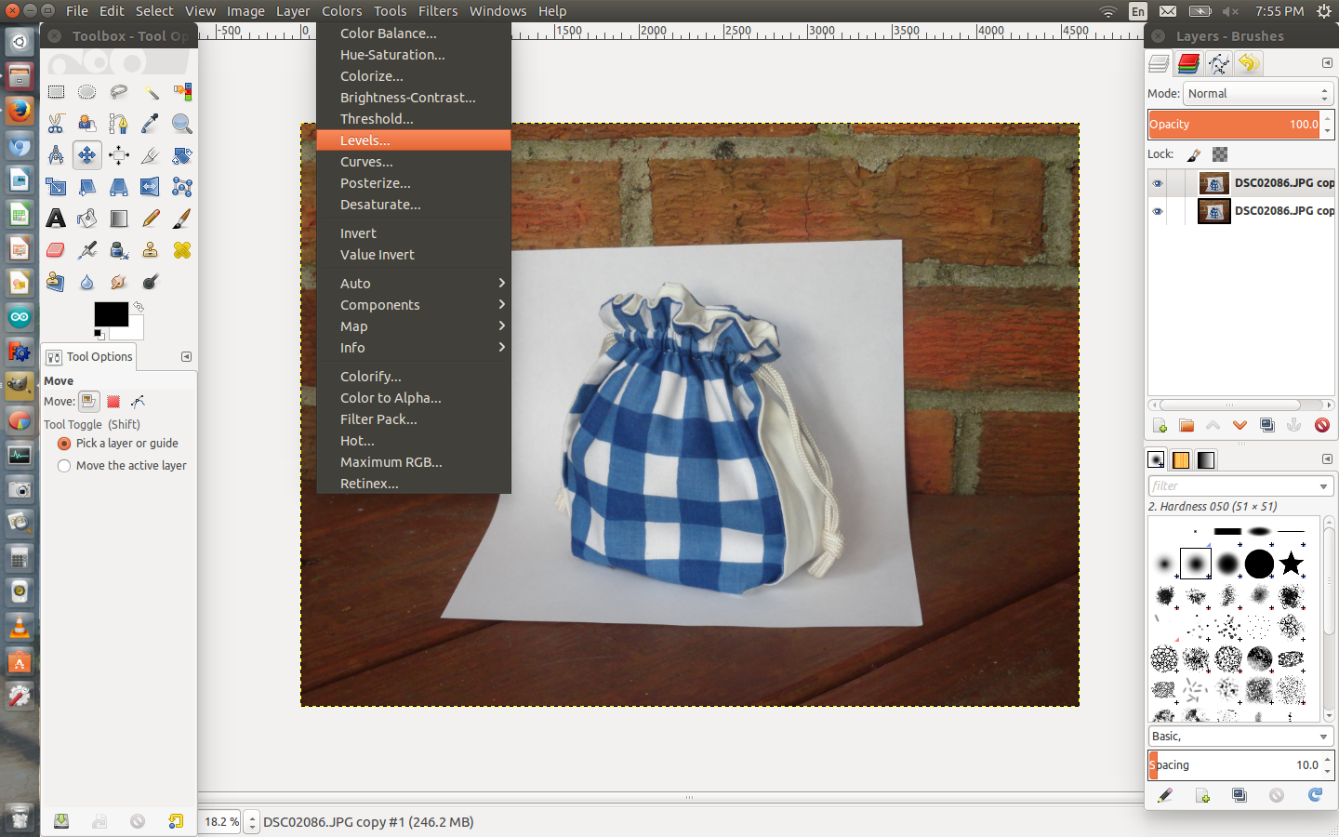Open the brush tag filter dropdown
1339x837 pixels.
pyautogui.click(x=1324, y=486)
